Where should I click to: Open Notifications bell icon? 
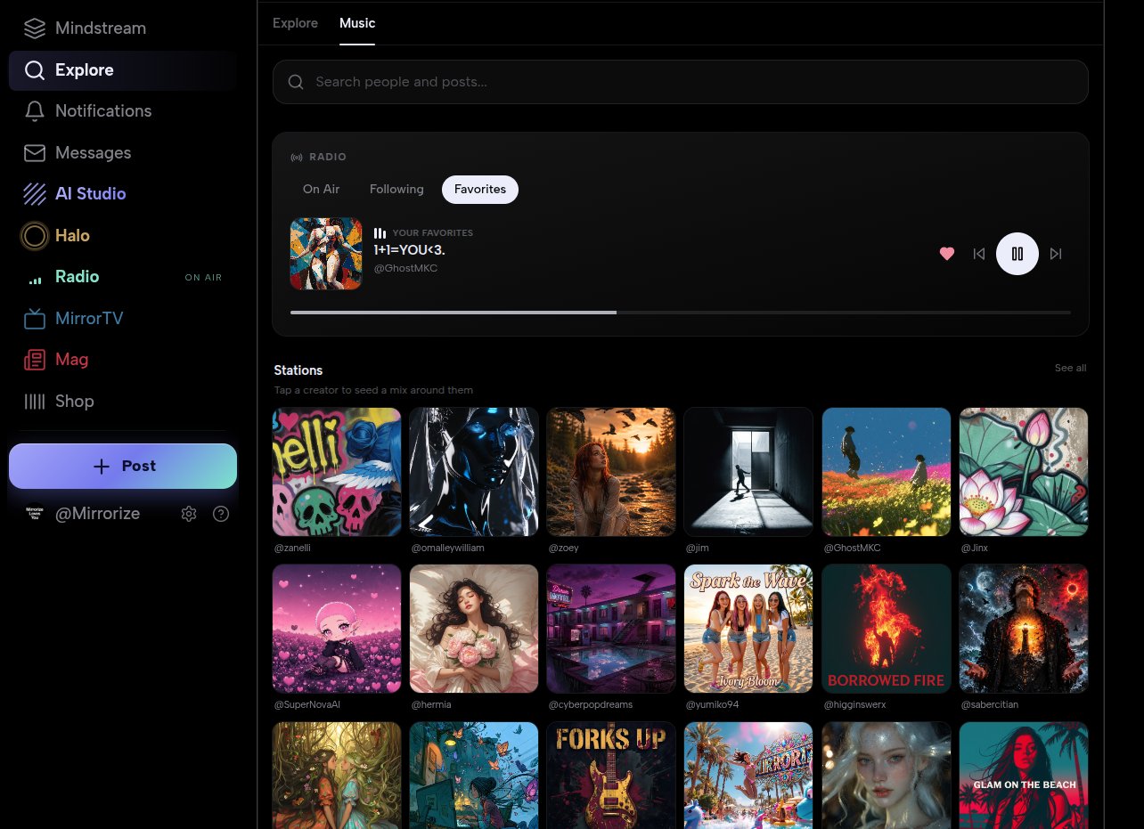[35, 111]
